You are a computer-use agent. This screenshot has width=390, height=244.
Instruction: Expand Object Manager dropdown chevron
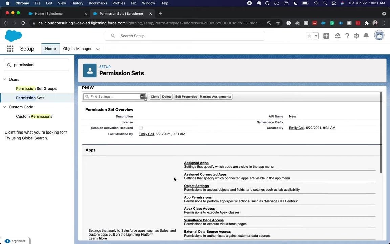point(97,49)
